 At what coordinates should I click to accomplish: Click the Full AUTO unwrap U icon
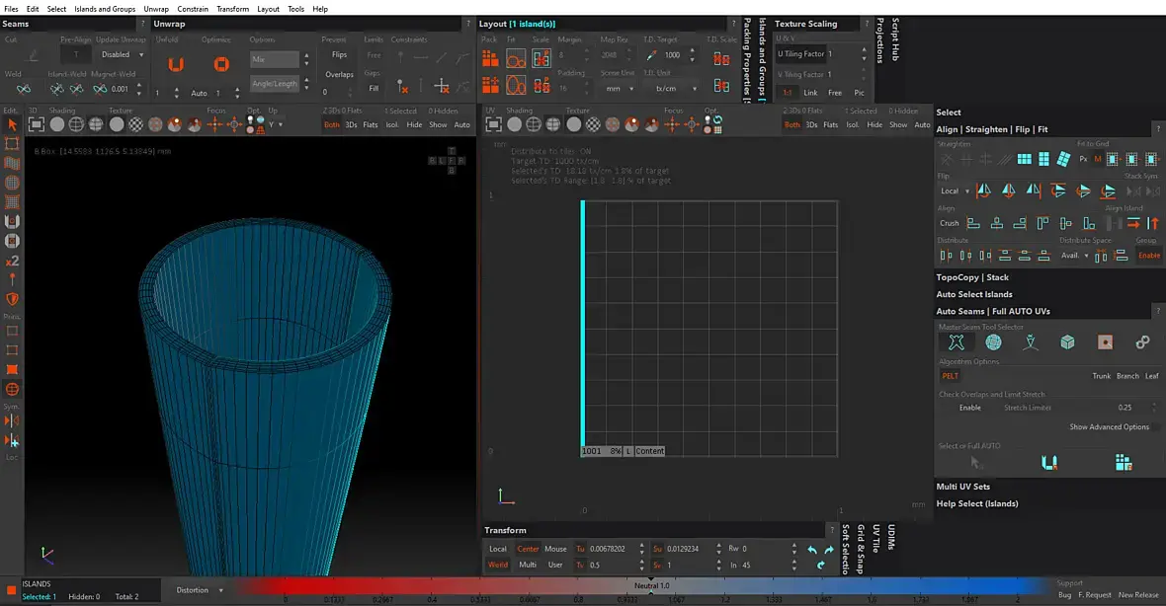pyautogui.click(x=1049, y=462)
